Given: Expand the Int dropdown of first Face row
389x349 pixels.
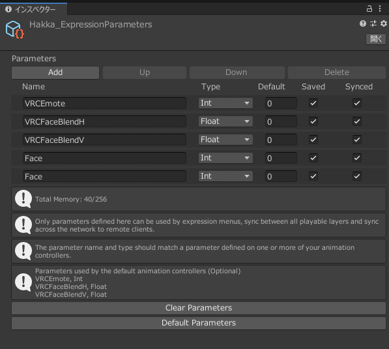Looking at the screenshot, I should coord(225,158).
